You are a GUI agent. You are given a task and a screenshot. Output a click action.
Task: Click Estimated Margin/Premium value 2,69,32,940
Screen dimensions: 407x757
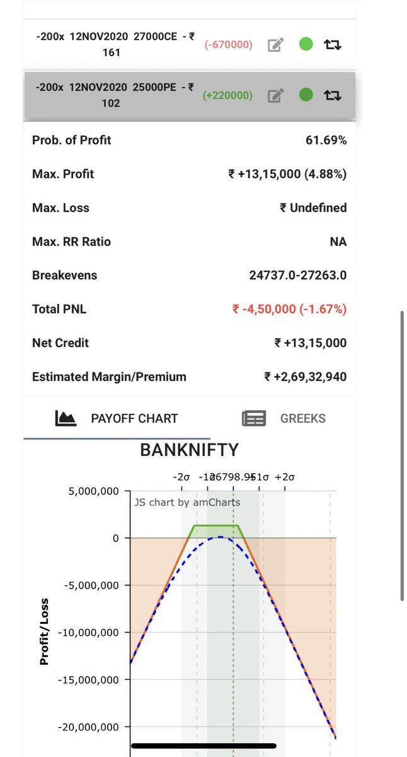click(x=305, y=377)
